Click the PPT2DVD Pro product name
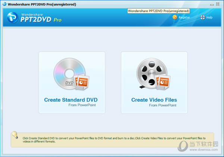The height and width of the screenshot is (157, 224). [x=41, y=19]
